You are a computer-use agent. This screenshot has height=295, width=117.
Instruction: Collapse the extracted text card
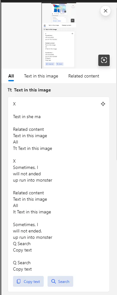pyautogui.click(x=103, y=104)
